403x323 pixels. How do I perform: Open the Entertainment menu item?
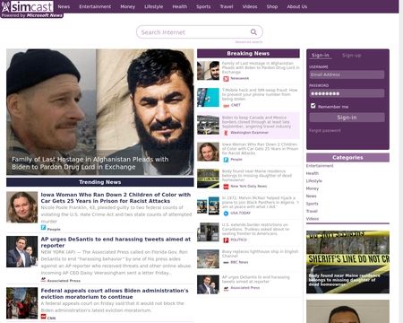95,6
